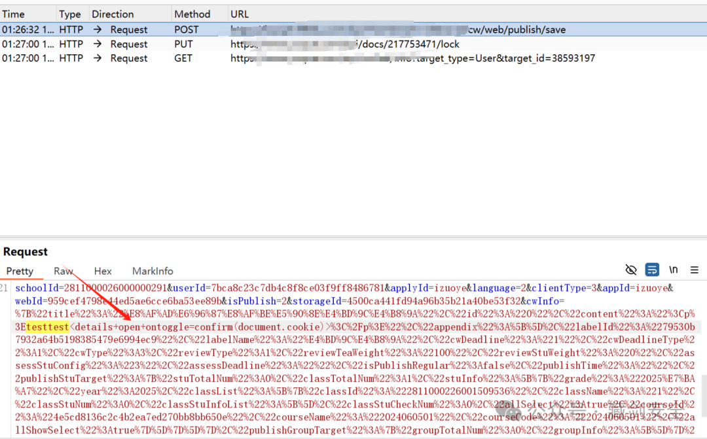Switch to the Pretty tab
The height and width of the screenshot is (439, 707).
[x=20, y=271]
